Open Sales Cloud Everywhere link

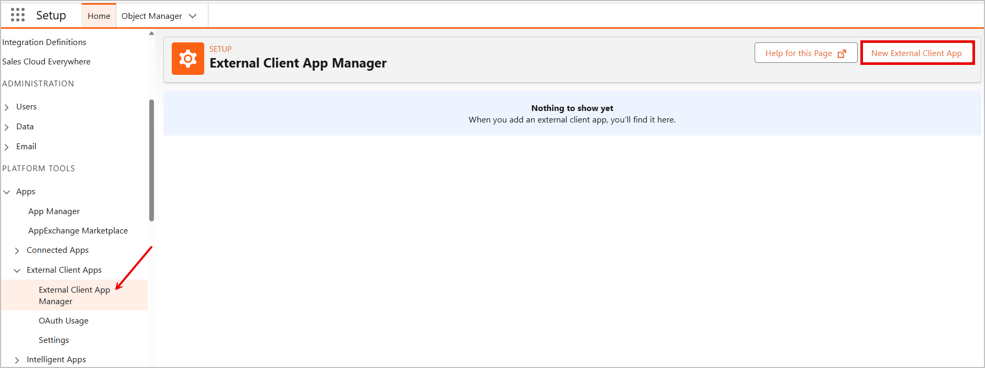click(46, 62)
